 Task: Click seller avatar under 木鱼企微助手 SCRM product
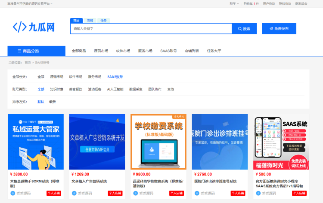click(x=12, y=193)
